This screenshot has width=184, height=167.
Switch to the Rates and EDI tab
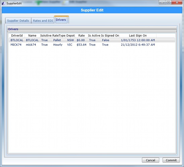[x=43, y=21]
